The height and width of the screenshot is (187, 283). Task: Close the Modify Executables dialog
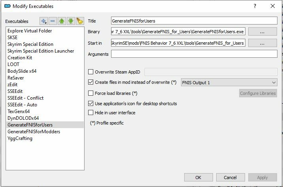point(273,6)
